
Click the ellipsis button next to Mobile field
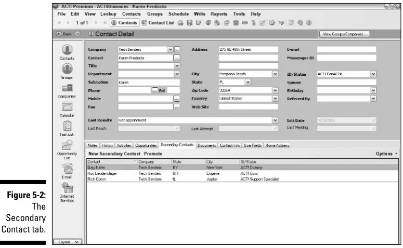(177, 99)
